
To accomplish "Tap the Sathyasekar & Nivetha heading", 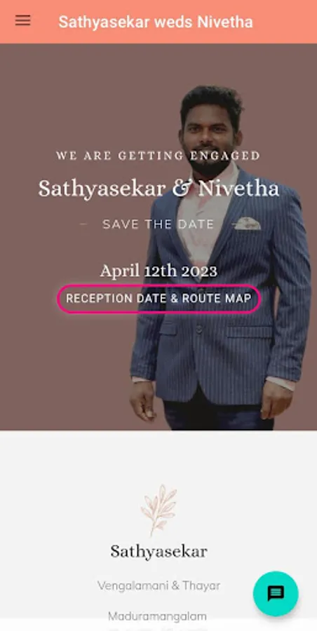I will click(x=158, y=189).
